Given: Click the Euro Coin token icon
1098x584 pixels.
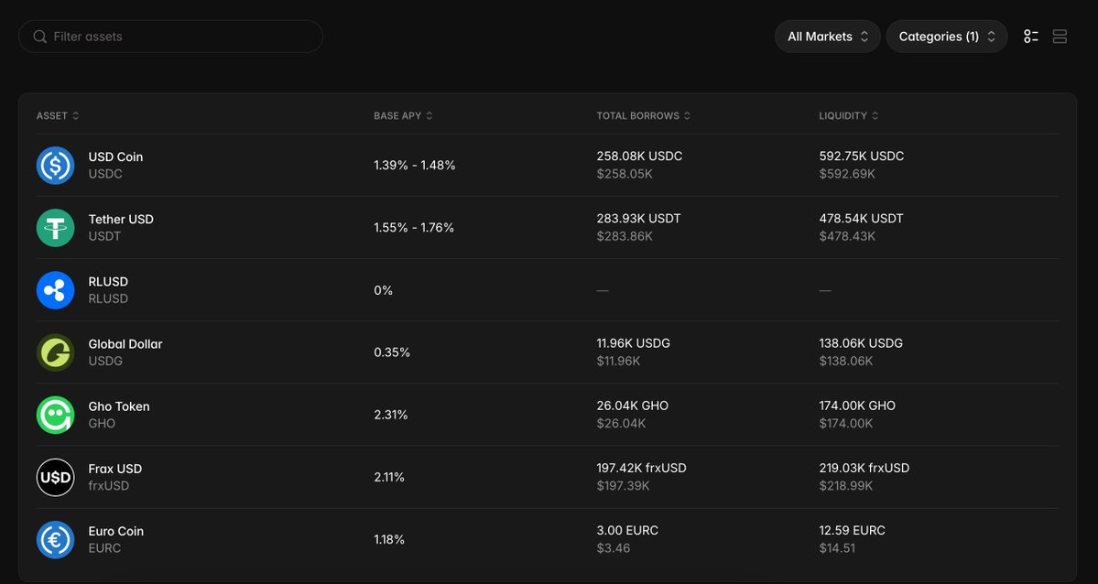Looking at the screenshot, I should point(55,539).
